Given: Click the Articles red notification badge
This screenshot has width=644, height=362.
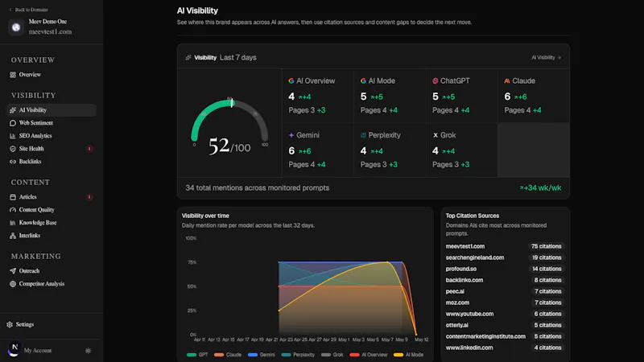Looking at the screenshot, I should [x=89, y=197].
